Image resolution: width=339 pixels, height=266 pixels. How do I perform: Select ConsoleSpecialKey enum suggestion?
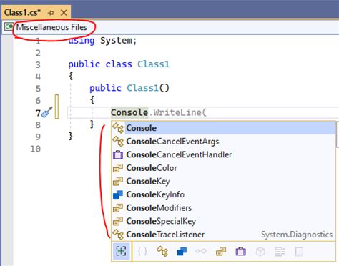pyautogui.click(x=224, y=221)
